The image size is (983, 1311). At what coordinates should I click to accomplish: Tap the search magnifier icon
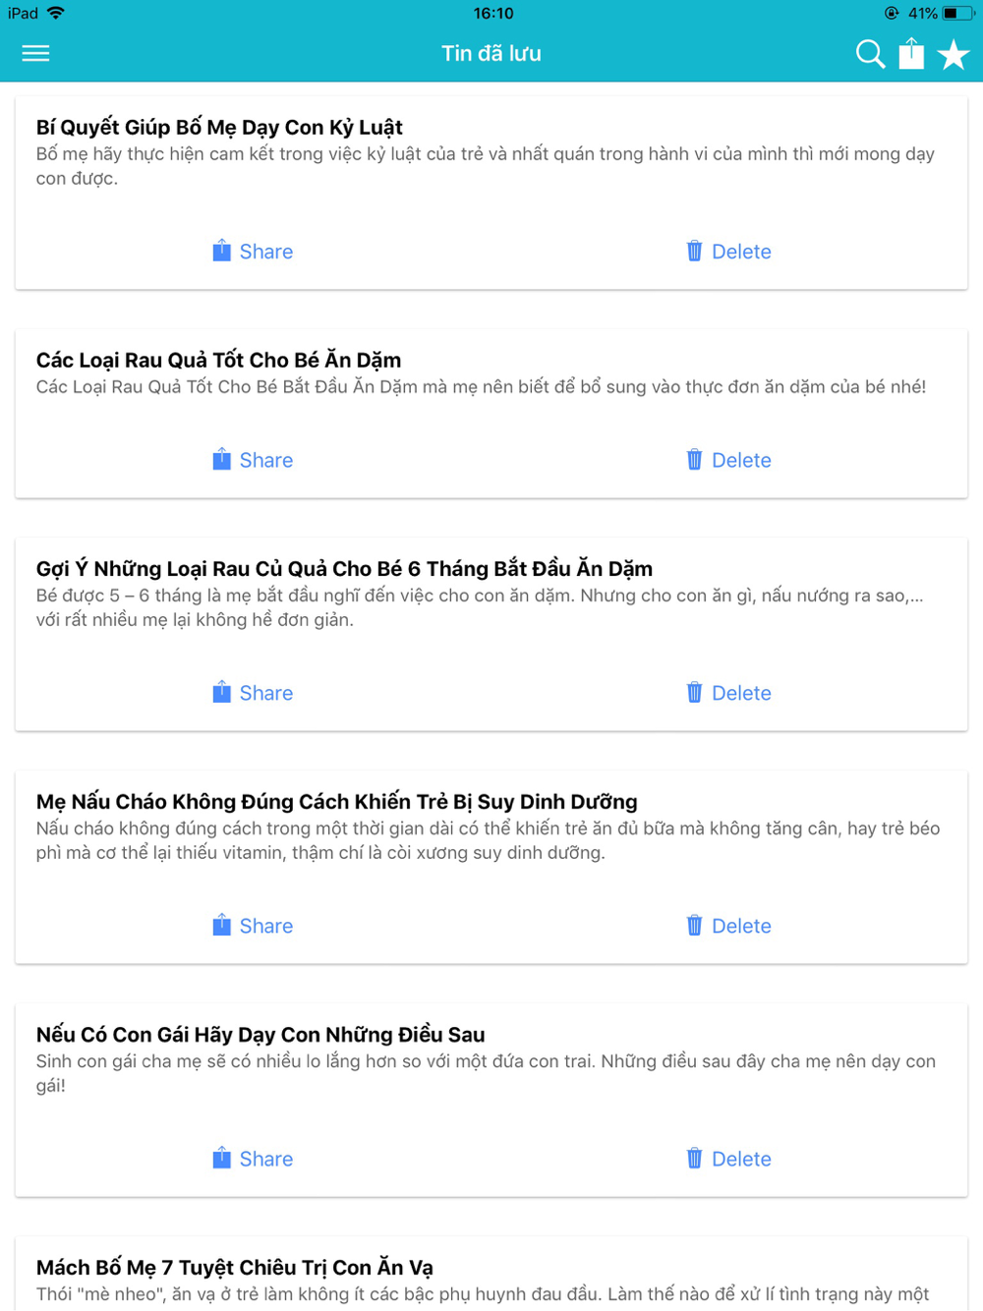point(870,54)
